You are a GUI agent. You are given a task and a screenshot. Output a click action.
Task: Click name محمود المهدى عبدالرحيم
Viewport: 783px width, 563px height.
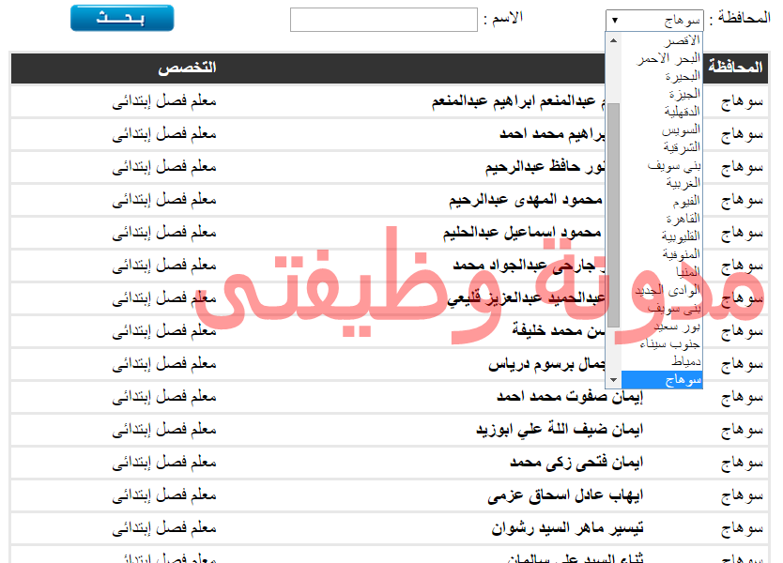pos(526,200)
